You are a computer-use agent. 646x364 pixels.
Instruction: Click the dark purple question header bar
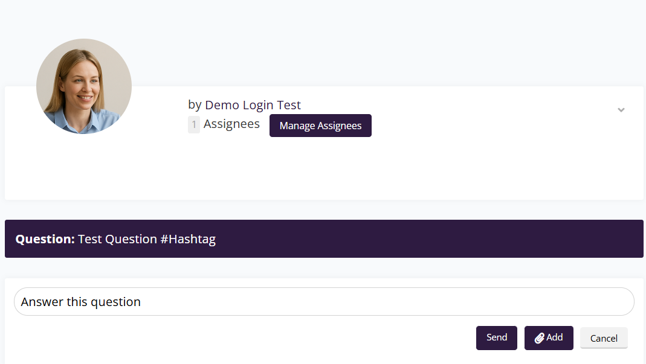pos(423,239)
